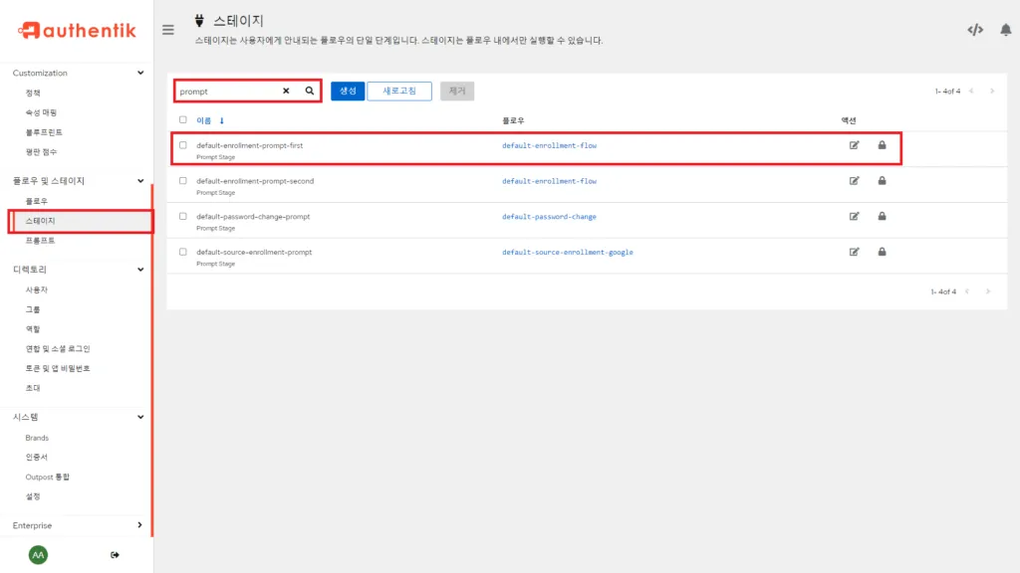The image size is (1020, 573).
Task: Open the notifications bell
Action: [1008, 29]
